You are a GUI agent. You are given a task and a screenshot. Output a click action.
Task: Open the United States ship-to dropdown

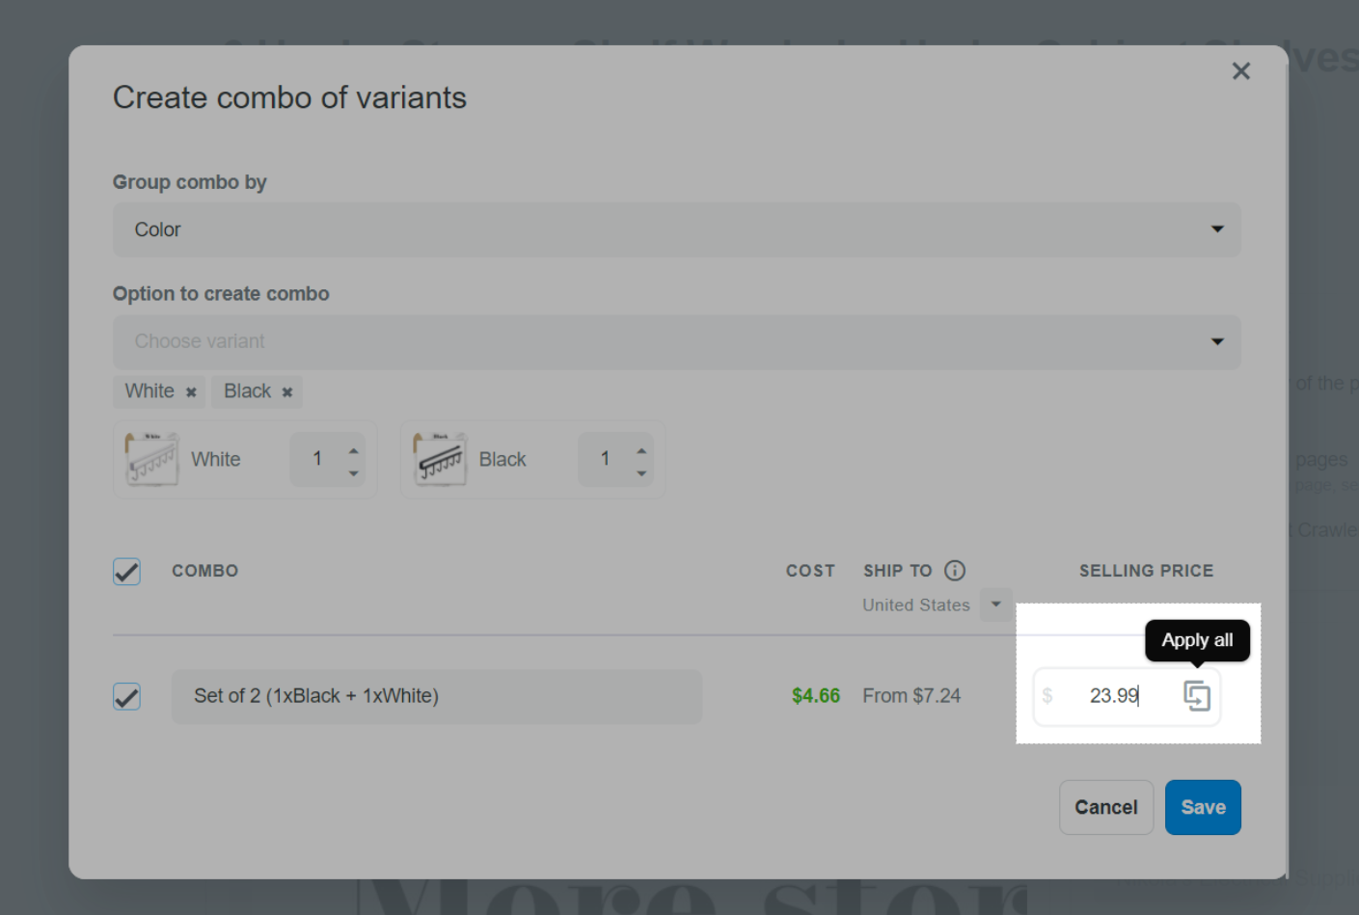coord(996,605)
